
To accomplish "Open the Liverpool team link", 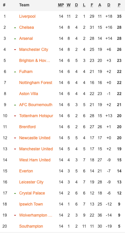I will coord(27,16).
